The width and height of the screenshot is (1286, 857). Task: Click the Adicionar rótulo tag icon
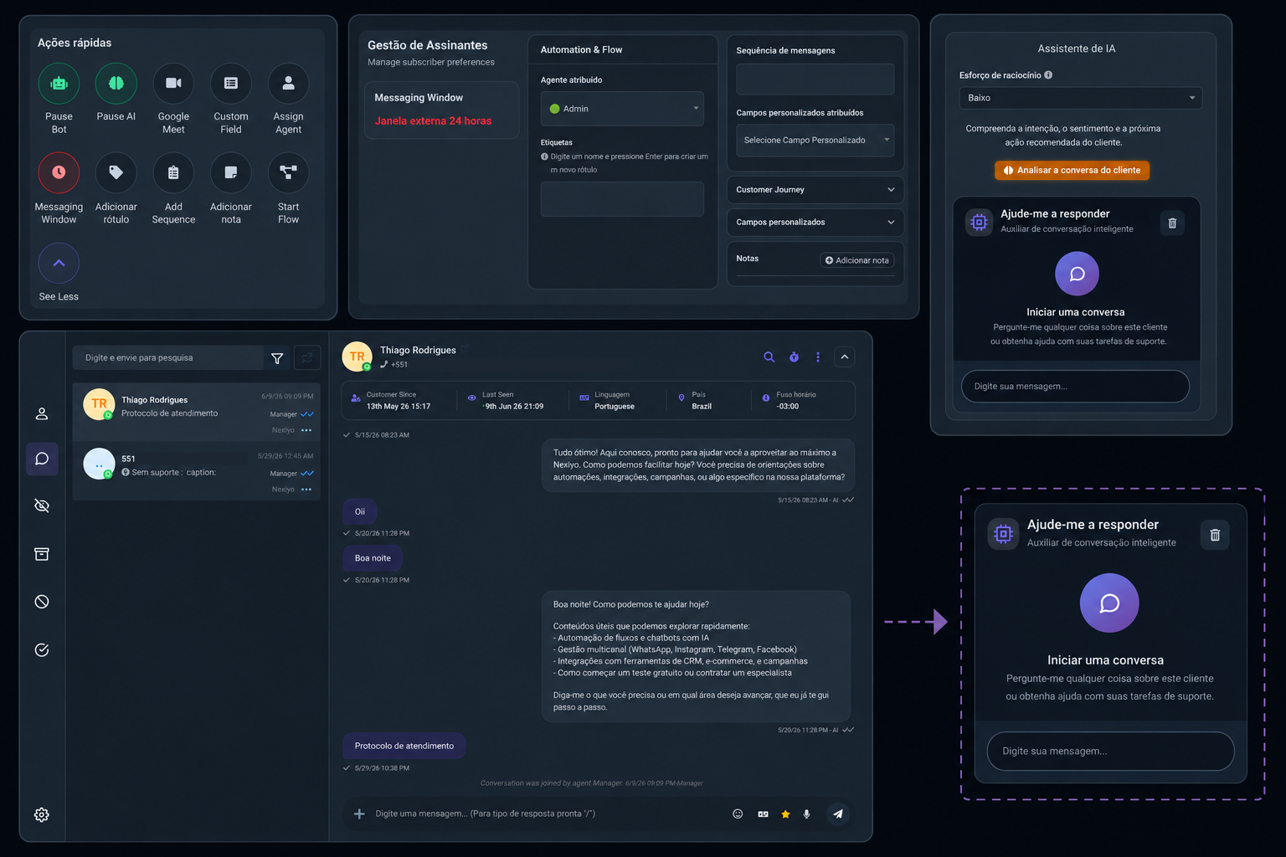pyautogui.click(x=116, y=172)
